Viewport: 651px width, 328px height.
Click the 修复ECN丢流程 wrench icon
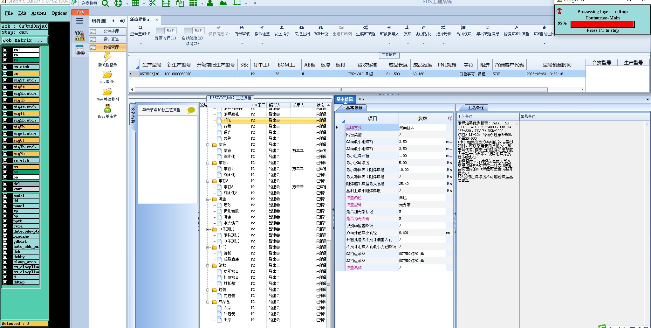tap(516, 28)
